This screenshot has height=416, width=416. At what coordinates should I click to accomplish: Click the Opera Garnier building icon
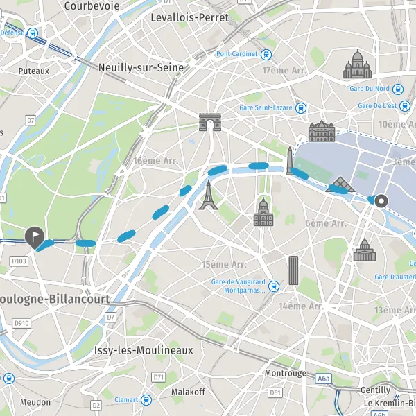(322, 131)
